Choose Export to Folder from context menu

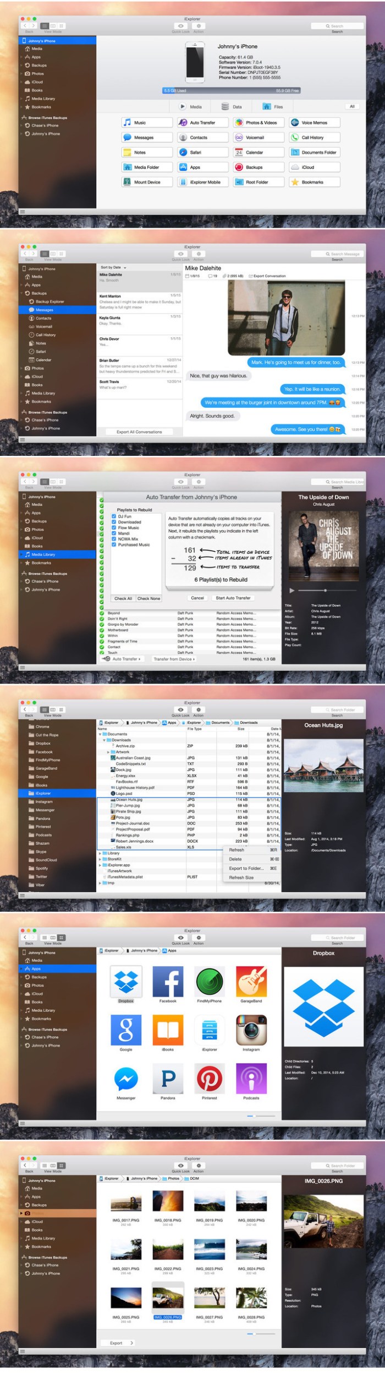(246, 868)
